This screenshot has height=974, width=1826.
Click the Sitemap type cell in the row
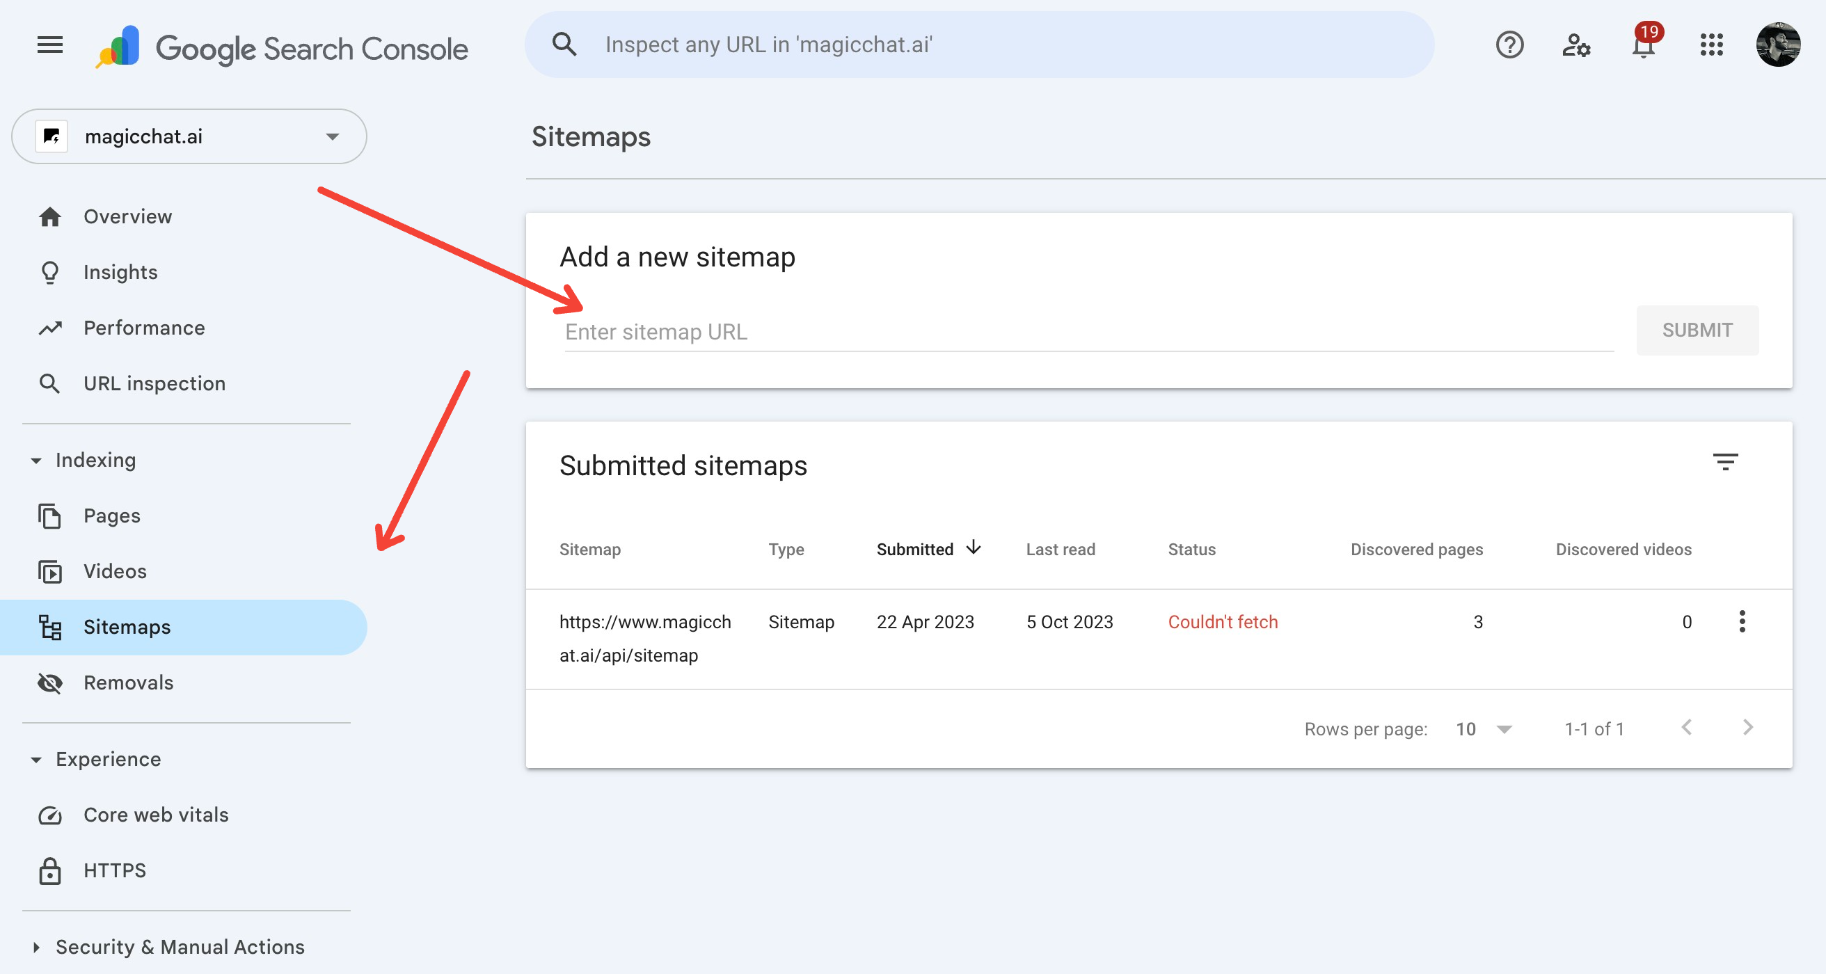(801, 622)
